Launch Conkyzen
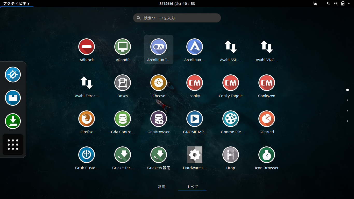The width and height of the screenshot is (354, 199). (x=267, y=83)
